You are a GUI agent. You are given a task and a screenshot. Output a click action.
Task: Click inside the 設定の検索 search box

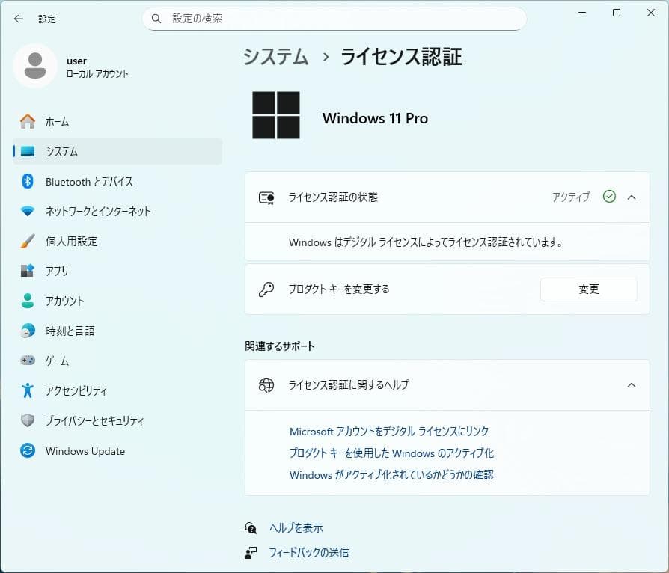point(334,18)
